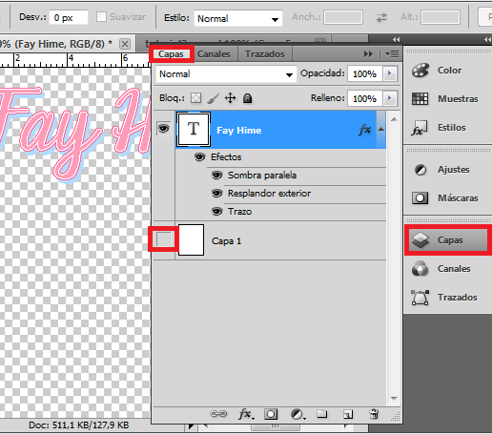Select the Fay Hime document tab
Viewport: 492px width, 435px height.
click(56, 44)
